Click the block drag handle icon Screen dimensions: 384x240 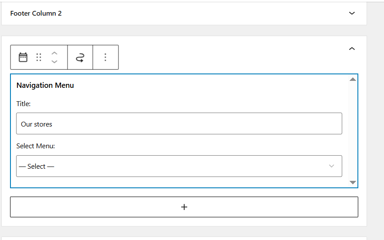[39, 57]
